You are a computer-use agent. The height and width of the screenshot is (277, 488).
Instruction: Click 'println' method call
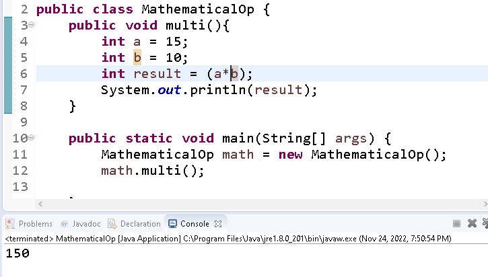pos(218,90)
